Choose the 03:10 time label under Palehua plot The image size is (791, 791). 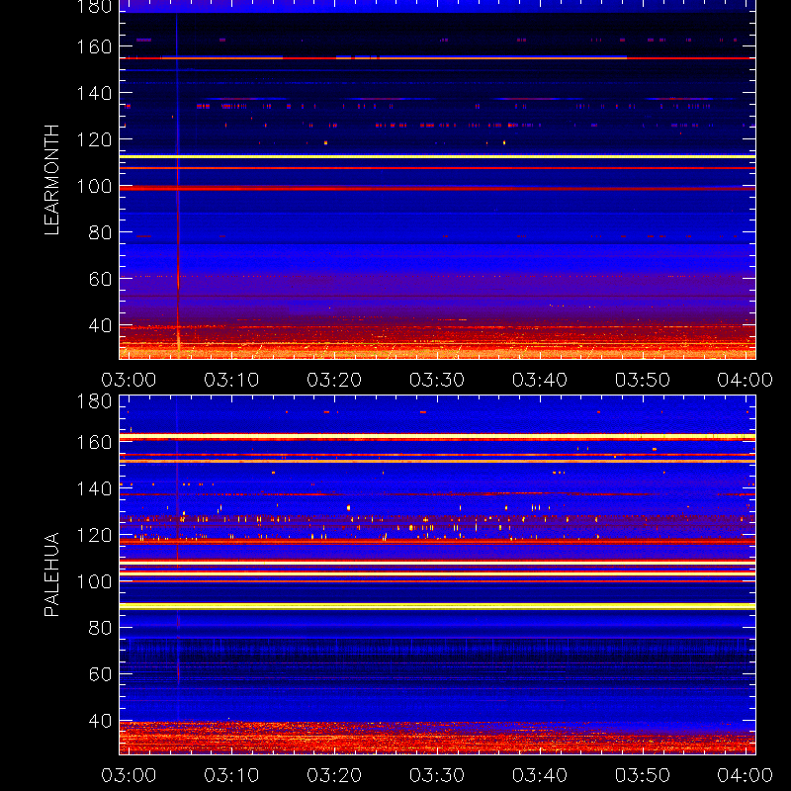[x=231, y=775]
